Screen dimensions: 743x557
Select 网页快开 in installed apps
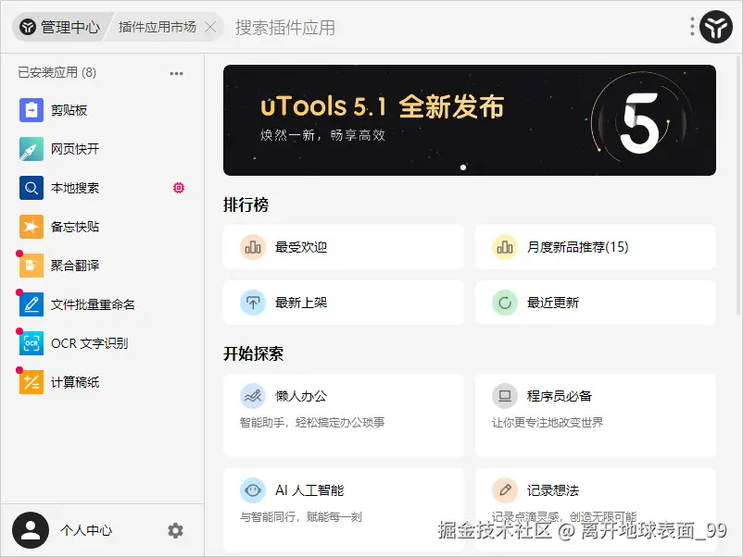click(102, 149)
